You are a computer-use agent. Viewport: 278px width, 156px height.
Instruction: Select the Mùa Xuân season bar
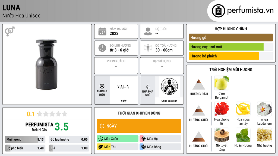click(118, 139)
